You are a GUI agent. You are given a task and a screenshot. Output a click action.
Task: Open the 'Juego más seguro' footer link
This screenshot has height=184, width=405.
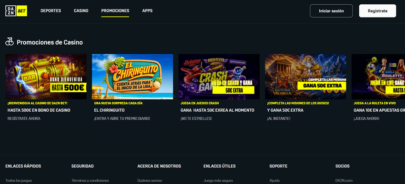tap(218, 181)
